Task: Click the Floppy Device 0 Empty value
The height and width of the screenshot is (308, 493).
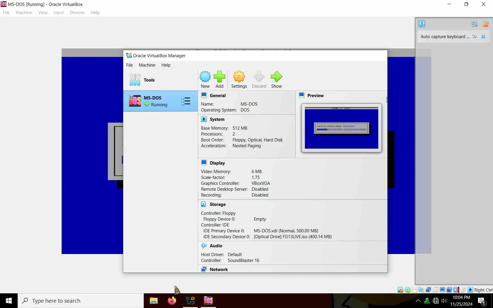Action: pyautogui.click(x=260, y=219)
